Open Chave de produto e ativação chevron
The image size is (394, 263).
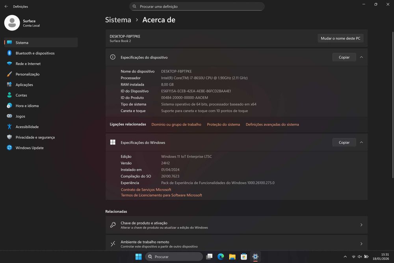[361, 225]
